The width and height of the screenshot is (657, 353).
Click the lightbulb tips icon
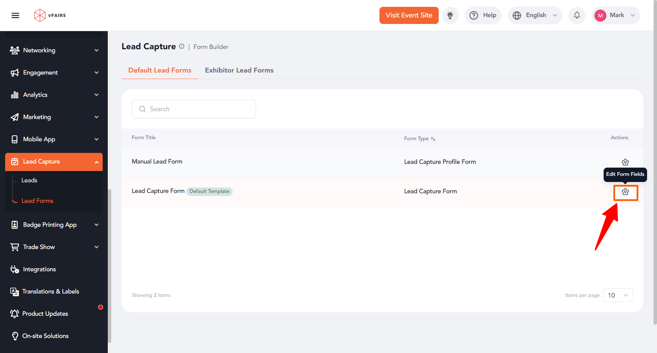450,15
